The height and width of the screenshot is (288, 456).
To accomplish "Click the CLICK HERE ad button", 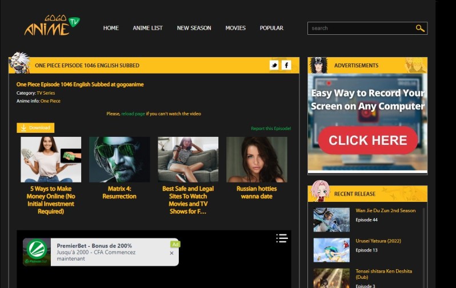I will (x=368, y=140).
